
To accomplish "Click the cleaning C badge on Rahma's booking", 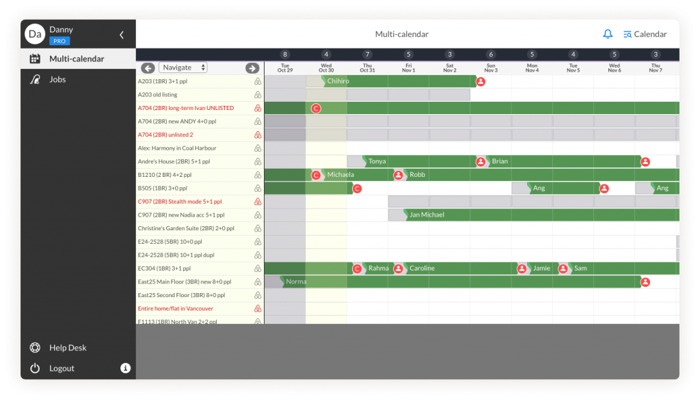I will pyautogui.click(x=357, y=268).
